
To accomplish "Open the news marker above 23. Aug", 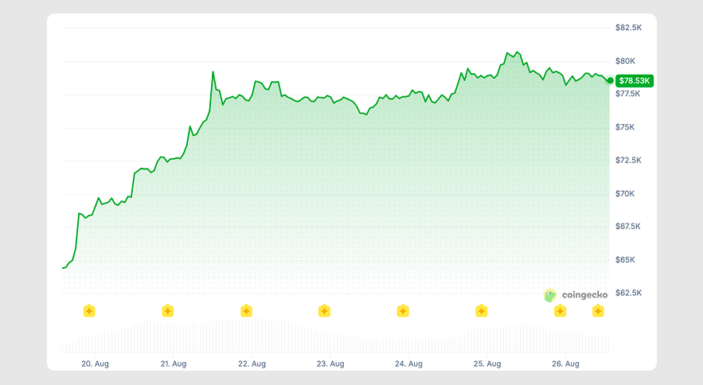I will pyautogui.click(x=324, y=310).
